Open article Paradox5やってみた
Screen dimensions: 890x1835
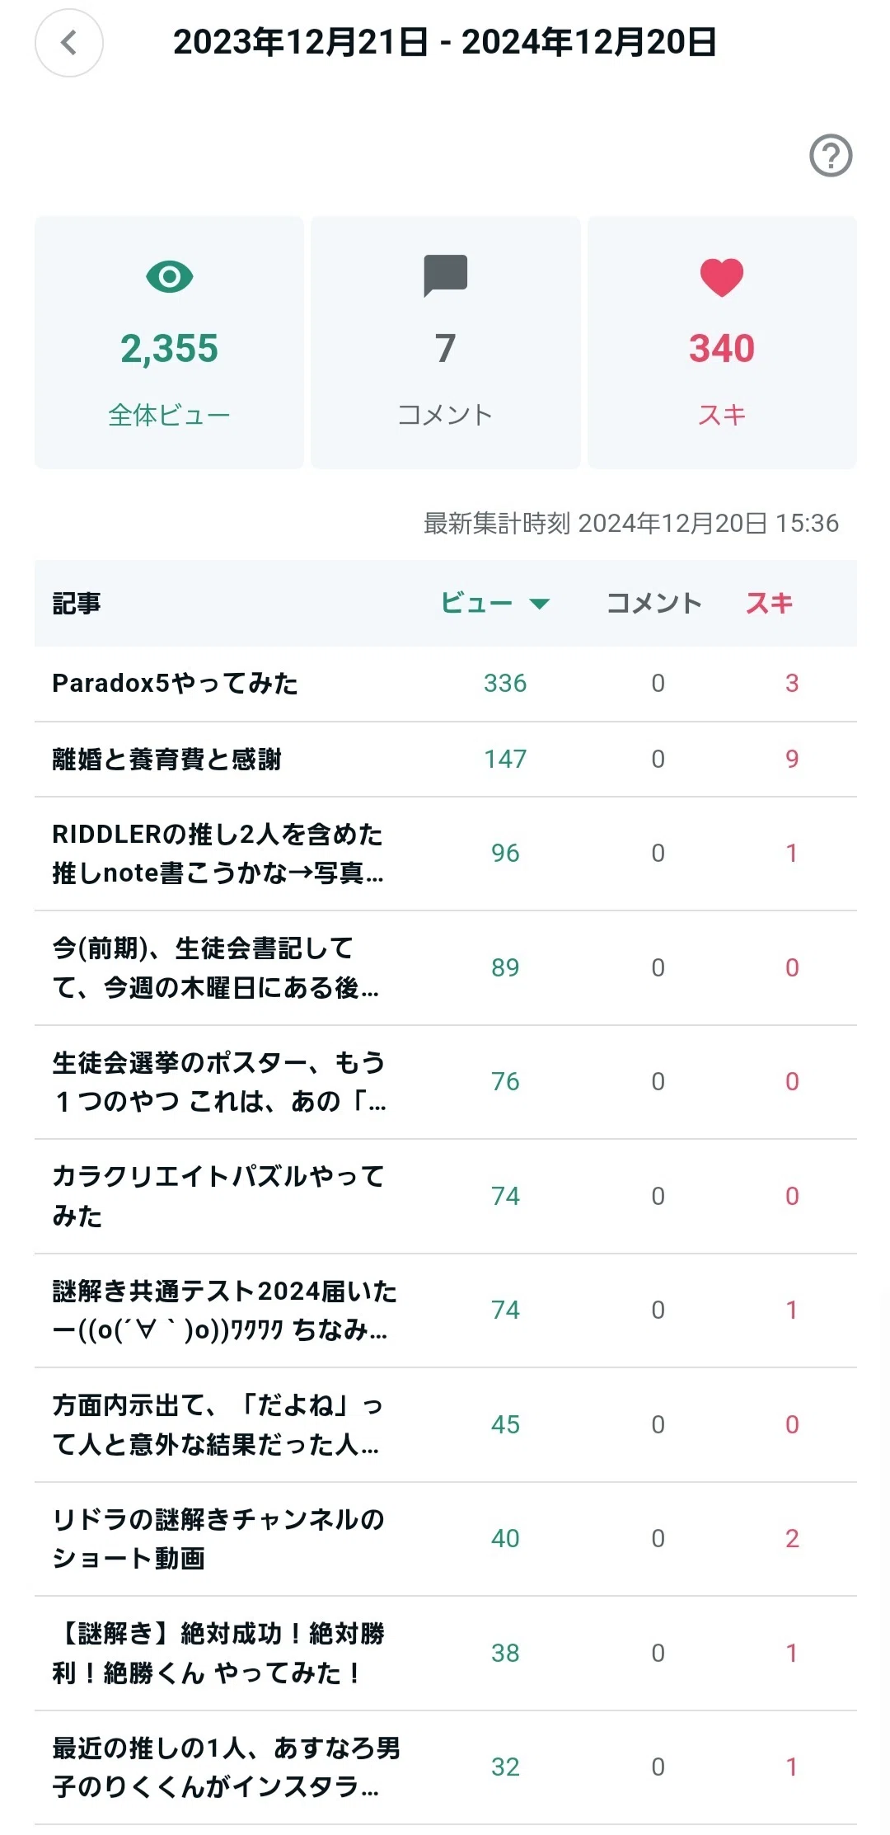point(446,684)
